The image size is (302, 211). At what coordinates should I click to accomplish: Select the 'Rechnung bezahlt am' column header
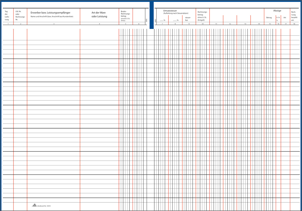pyautogui.click(x=294, y=16)
